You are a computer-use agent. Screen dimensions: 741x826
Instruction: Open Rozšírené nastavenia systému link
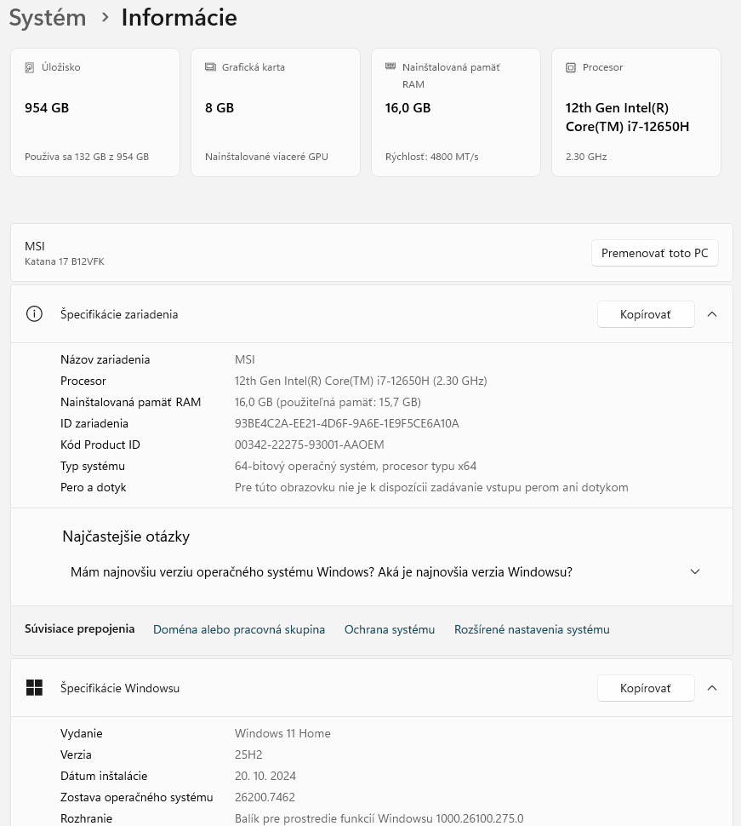pyautogui.click(x=532, y=630)
